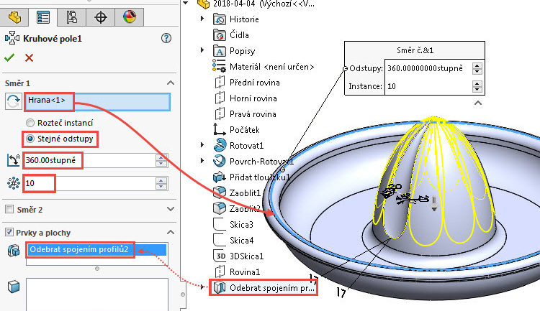
Task: Increase instance count in property panel
Action: 161,180
